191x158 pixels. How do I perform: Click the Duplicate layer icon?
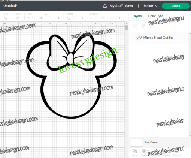(143, 26)
